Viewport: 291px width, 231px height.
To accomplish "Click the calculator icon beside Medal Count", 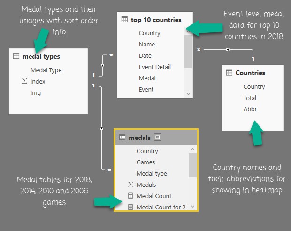I will (x=130, y=196).
